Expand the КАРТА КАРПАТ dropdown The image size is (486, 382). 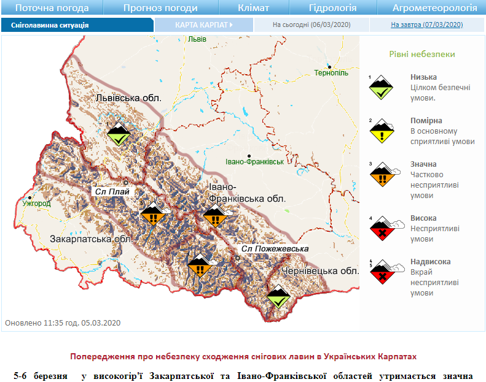[x=204, y=25]
